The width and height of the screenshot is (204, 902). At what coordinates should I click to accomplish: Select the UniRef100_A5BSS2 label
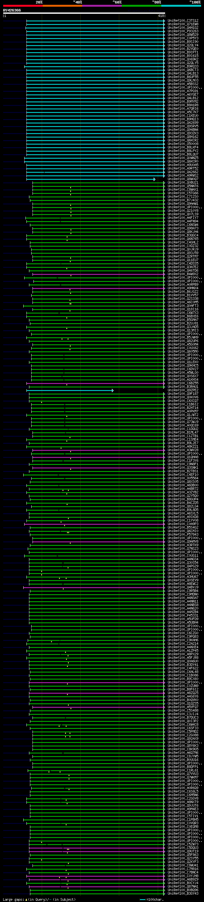[x=183, y=84]
